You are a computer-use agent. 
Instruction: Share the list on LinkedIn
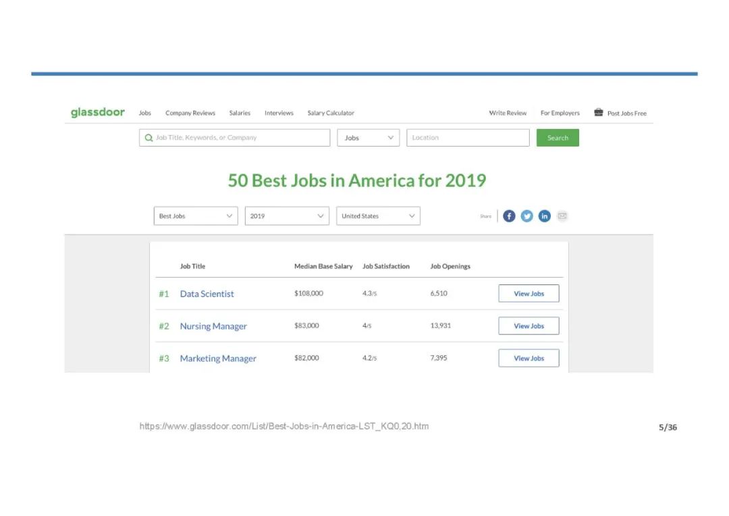pos(544,216)
